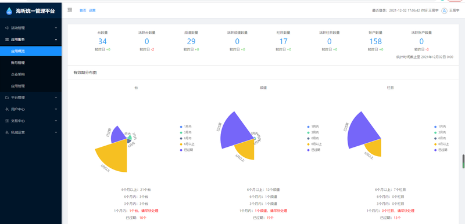465x224 pixels.
Task: Toggle 3月内 legend in 频道 chart
Action: coord(313,132)
